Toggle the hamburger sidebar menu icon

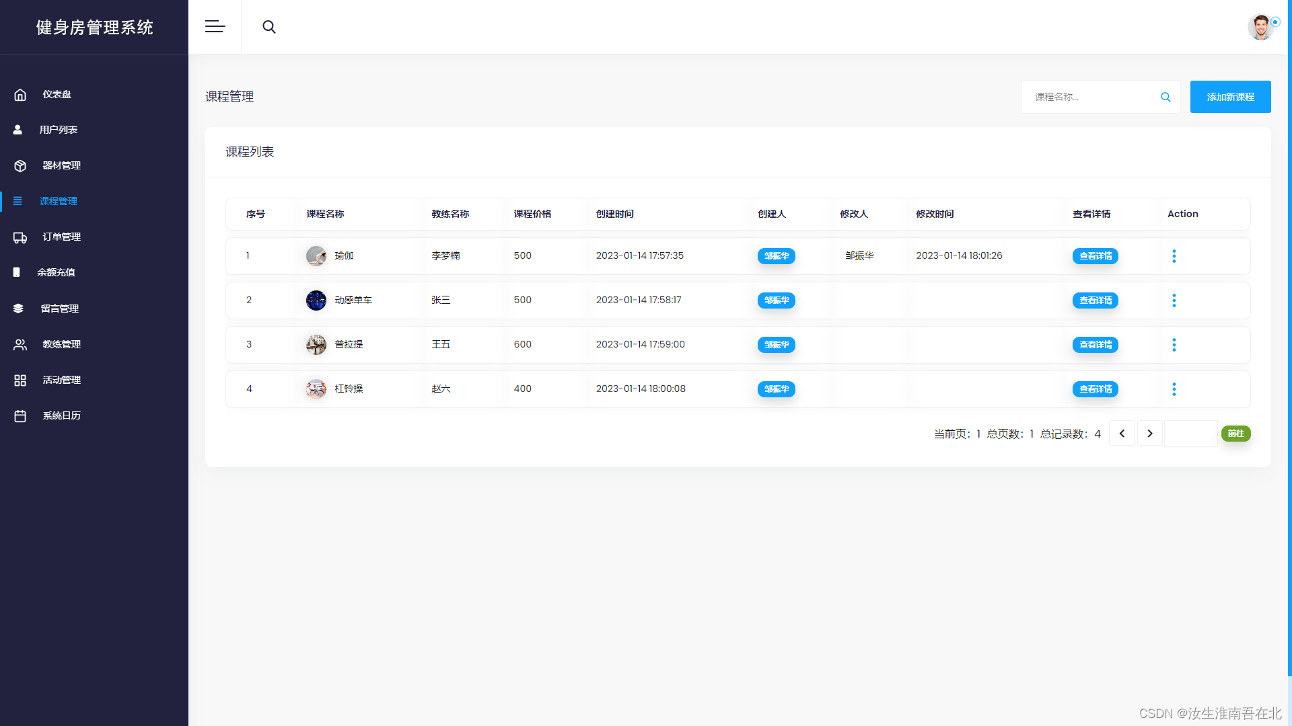point(215,27)
